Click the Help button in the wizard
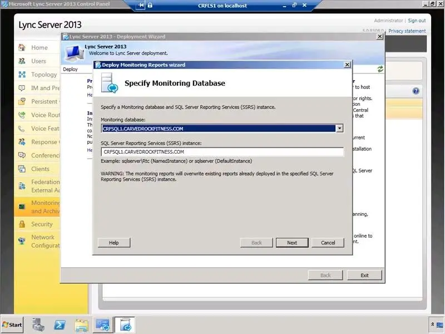This screenshot has width=445, height=334. [x=114, y=243]
